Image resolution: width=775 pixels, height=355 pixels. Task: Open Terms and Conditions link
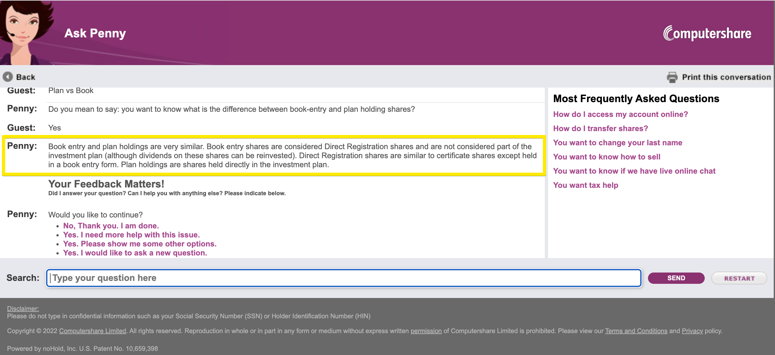point(636,331)
